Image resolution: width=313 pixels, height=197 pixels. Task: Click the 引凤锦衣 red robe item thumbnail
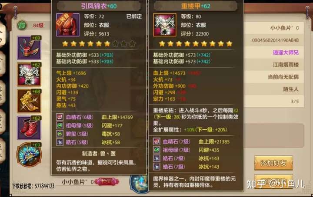(x=68, y=25)
